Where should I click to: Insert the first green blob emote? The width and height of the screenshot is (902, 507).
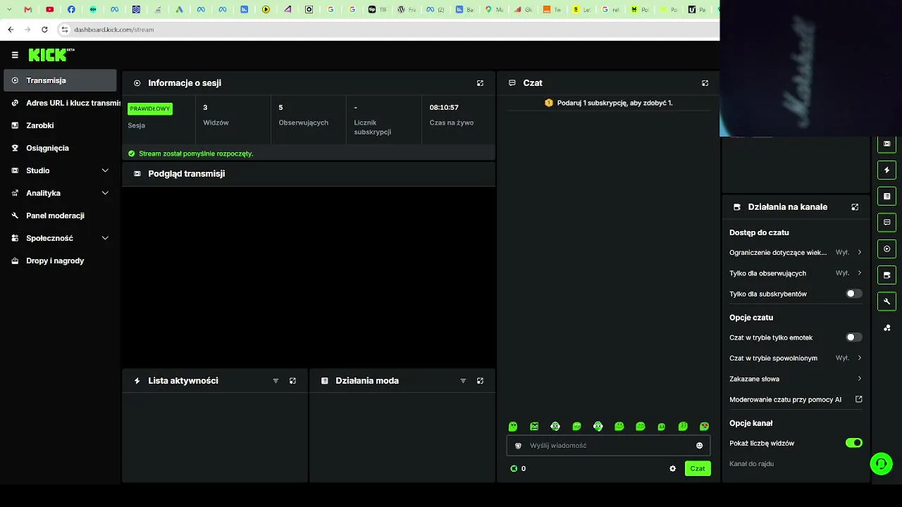[513, 426]
